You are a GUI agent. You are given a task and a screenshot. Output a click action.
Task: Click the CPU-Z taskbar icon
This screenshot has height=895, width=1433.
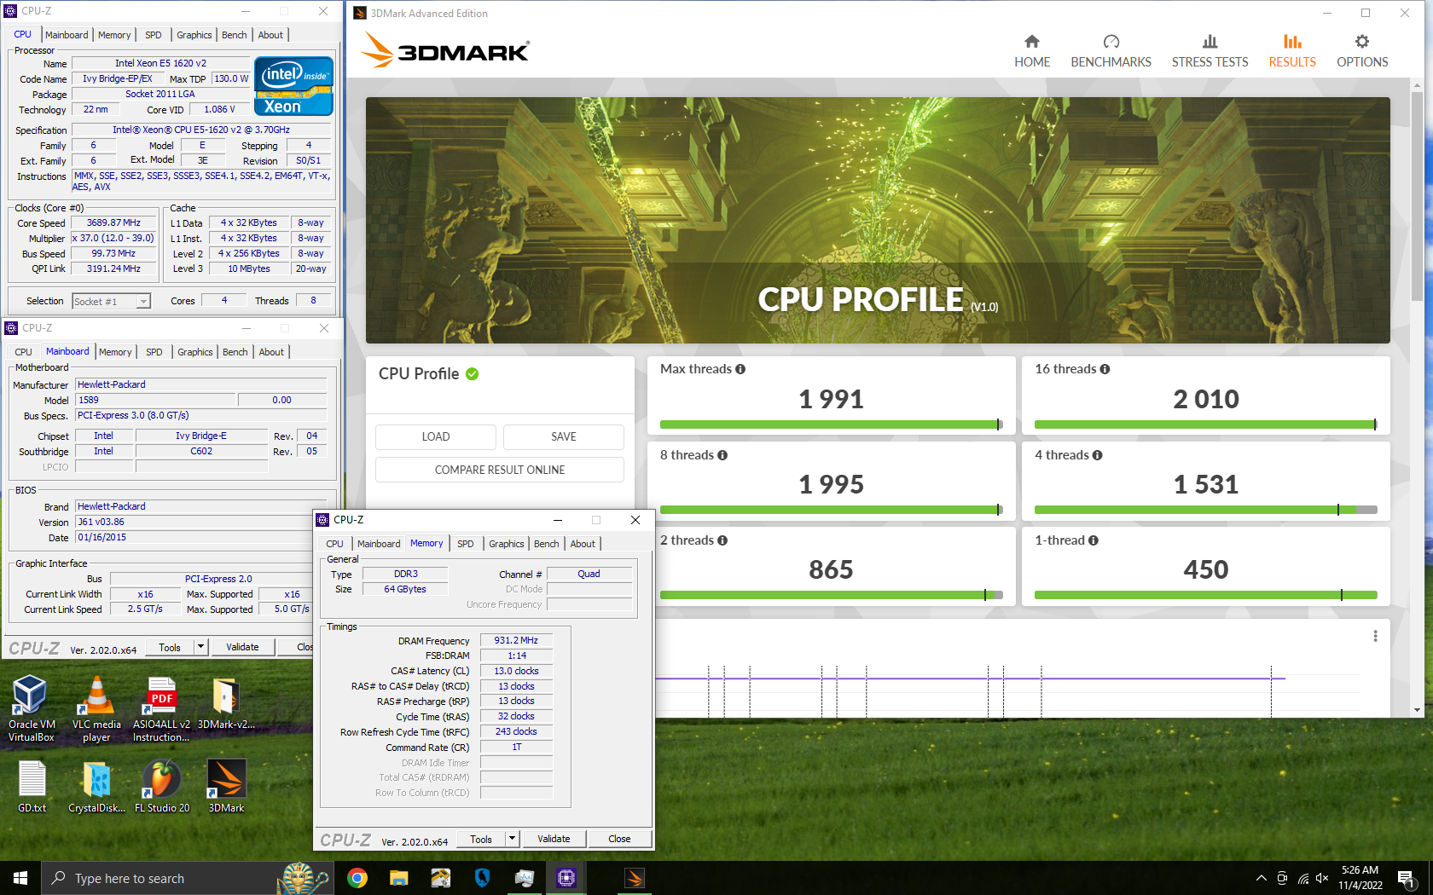[566, 878]
